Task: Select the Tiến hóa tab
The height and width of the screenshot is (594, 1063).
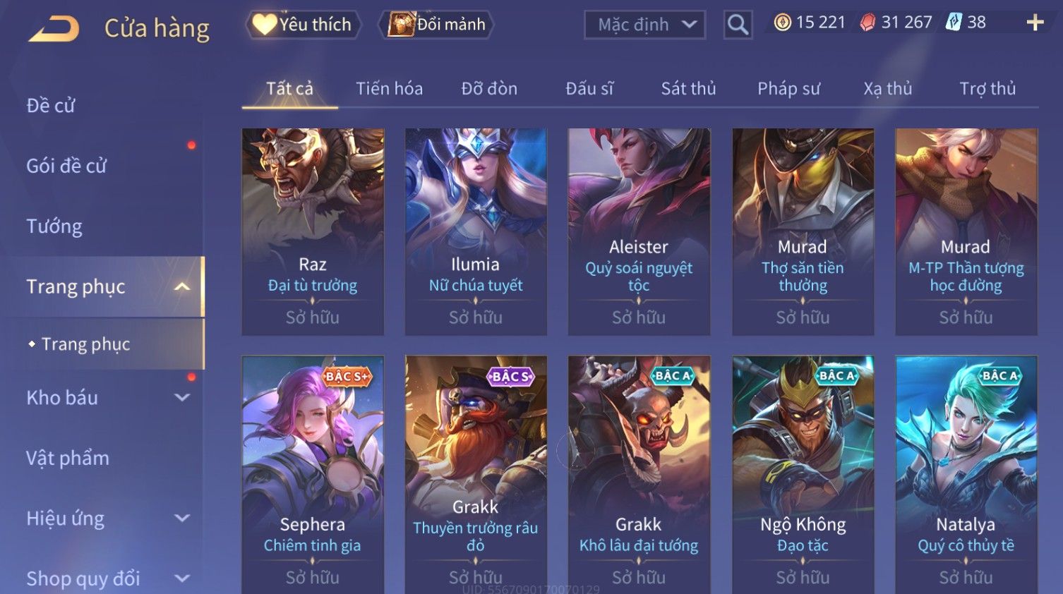Action: pyautogui.click(x=389, y=88)
